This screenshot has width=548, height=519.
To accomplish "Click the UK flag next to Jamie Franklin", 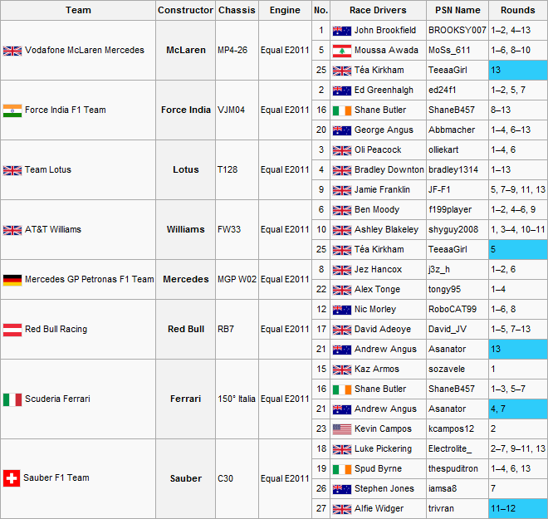I will 342,190.
